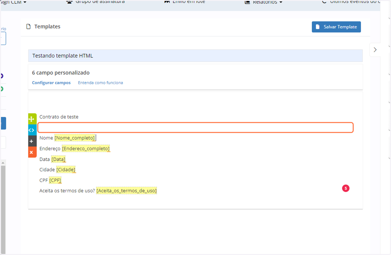Image resolution: width=391 pixels, height=255 pixels.
Task: Click the empty orange-outlined text block
Action: (x=195, y=127)
